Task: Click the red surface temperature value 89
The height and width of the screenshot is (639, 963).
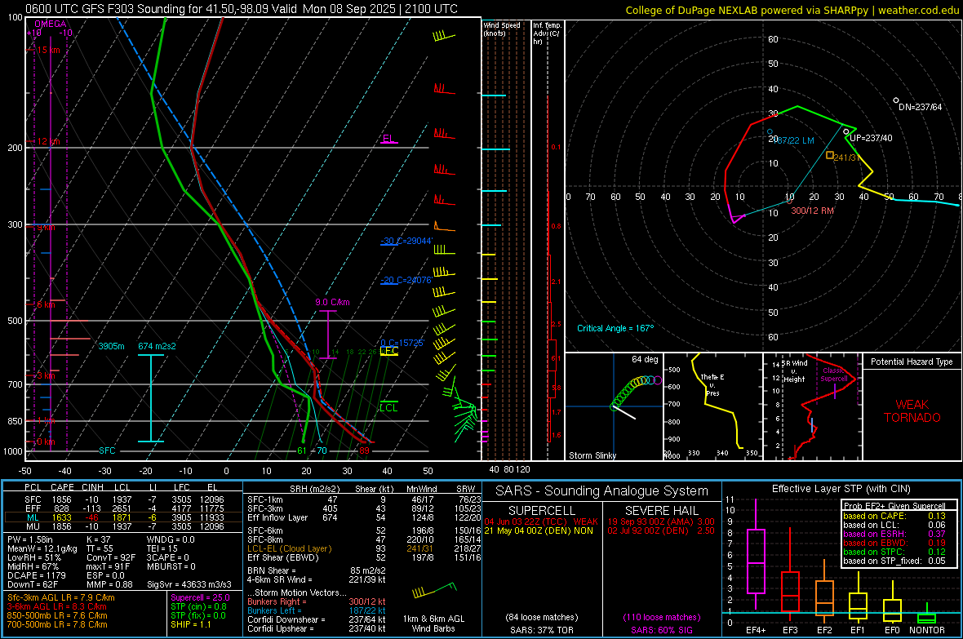Action: pos(364,450)
